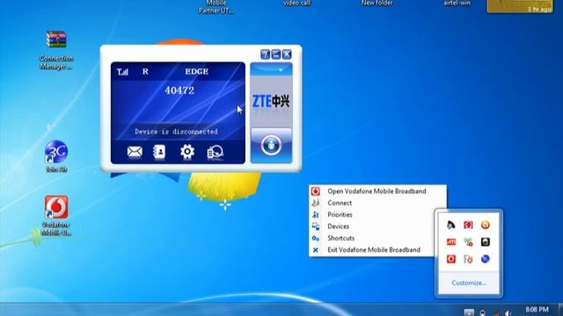Choose Open Vodafone Mobile Broadband
The height and width of the screenshot is (316, 563).
coord(377,191)
